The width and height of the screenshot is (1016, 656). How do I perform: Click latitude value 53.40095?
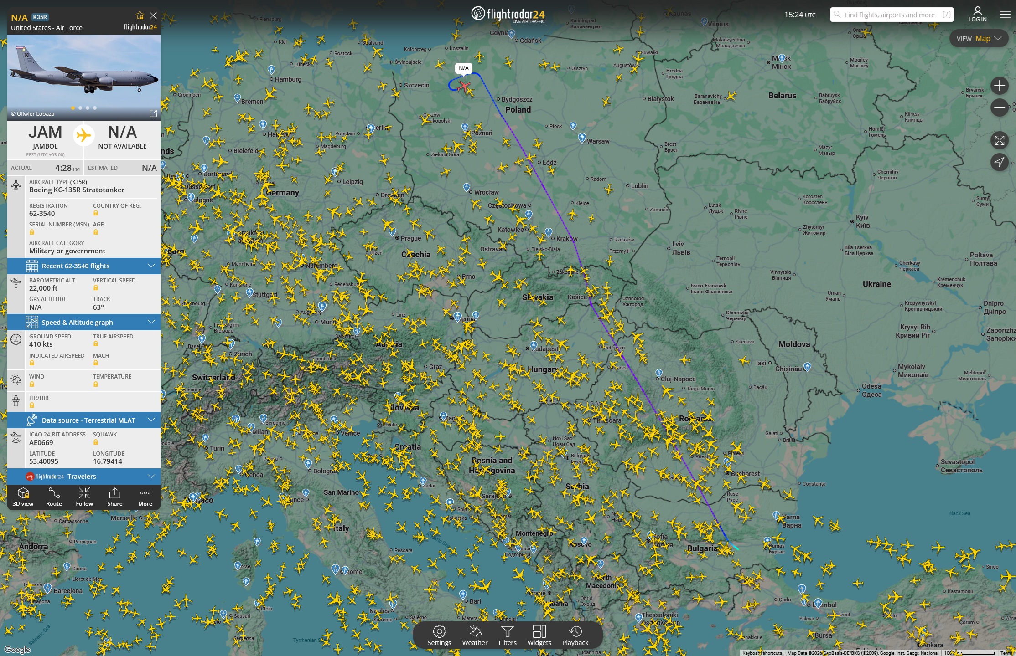coord(44,461)
